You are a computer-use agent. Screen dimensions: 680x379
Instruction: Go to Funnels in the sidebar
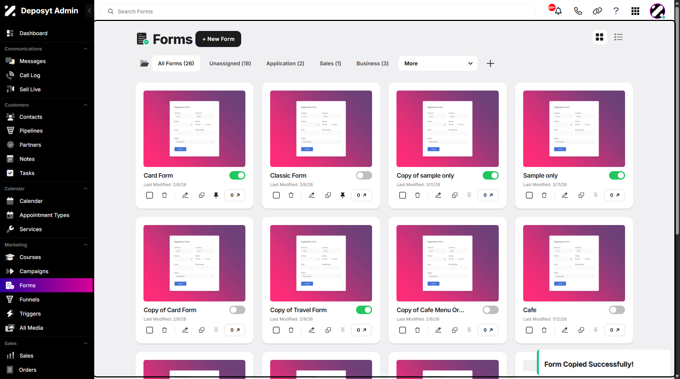tap(29, 300)
